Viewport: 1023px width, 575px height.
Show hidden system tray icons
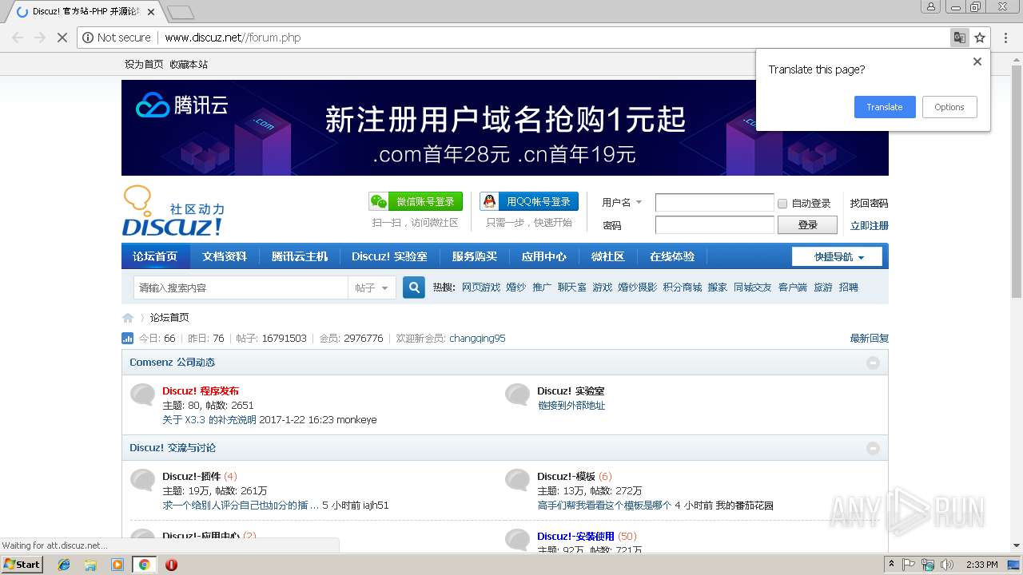point(891,564)
